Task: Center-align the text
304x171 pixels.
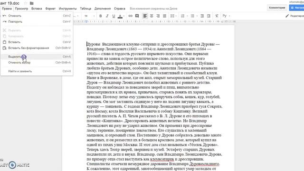Action: point(152,16)
